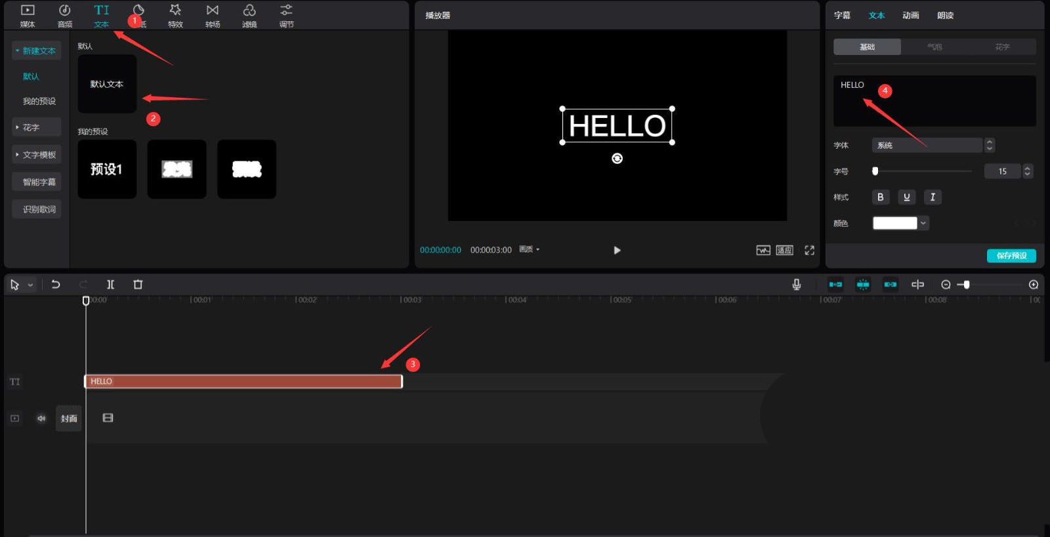Screen dimensions: 1050x537
Task: Click the 保存预设 save preset button
Action: pyautogui.click(x=1011, y=256)
